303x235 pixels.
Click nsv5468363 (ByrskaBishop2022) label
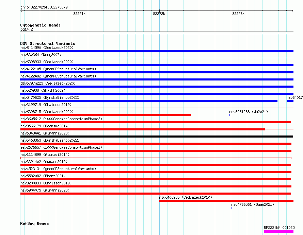50,140
